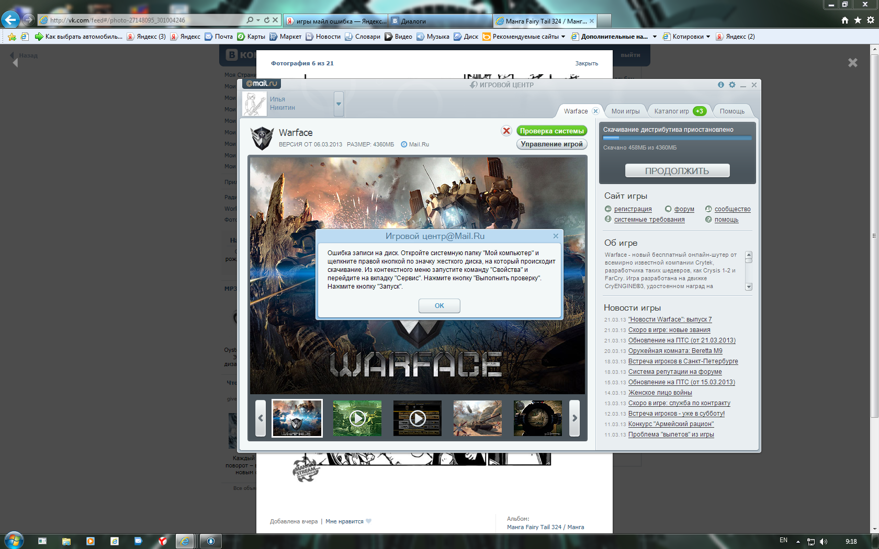Open the game center settings gear
The width and height of the screenshot is (879, 549).
(732, 85)
